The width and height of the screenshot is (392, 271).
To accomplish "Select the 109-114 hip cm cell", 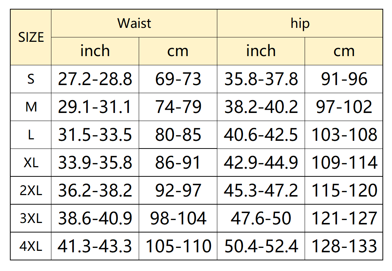I will pos(344,163).
